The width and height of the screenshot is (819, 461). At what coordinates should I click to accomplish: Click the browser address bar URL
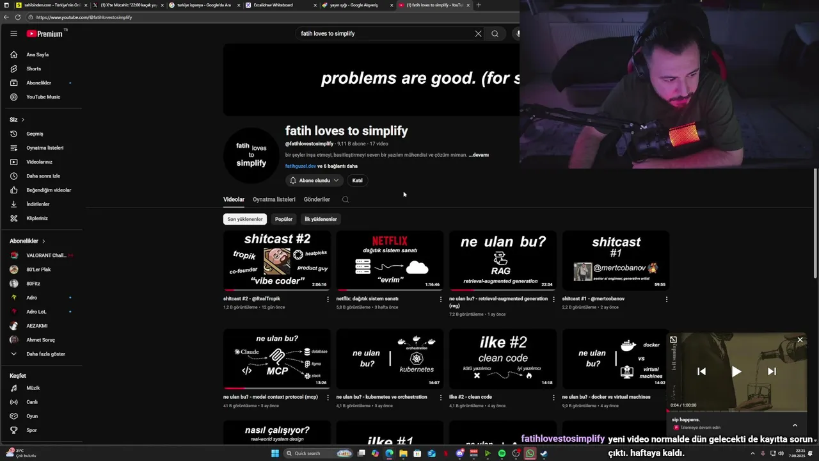[x=84, y=17]
